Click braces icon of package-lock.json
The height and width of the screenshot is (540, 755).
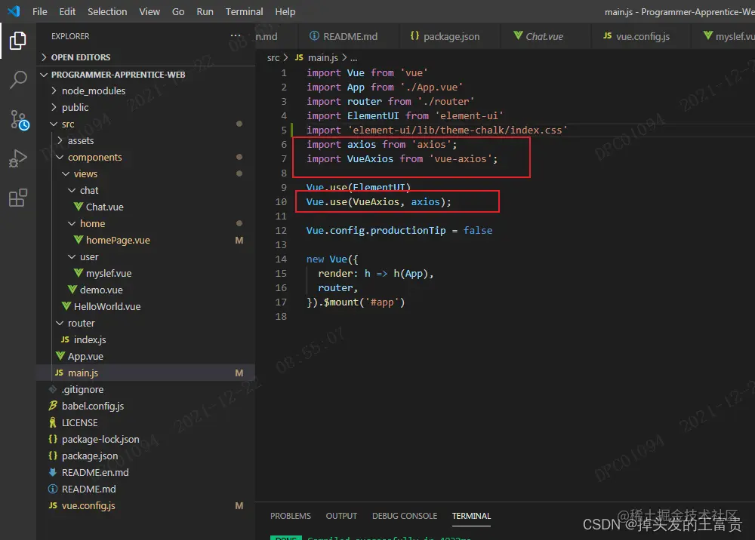[53, 439]
